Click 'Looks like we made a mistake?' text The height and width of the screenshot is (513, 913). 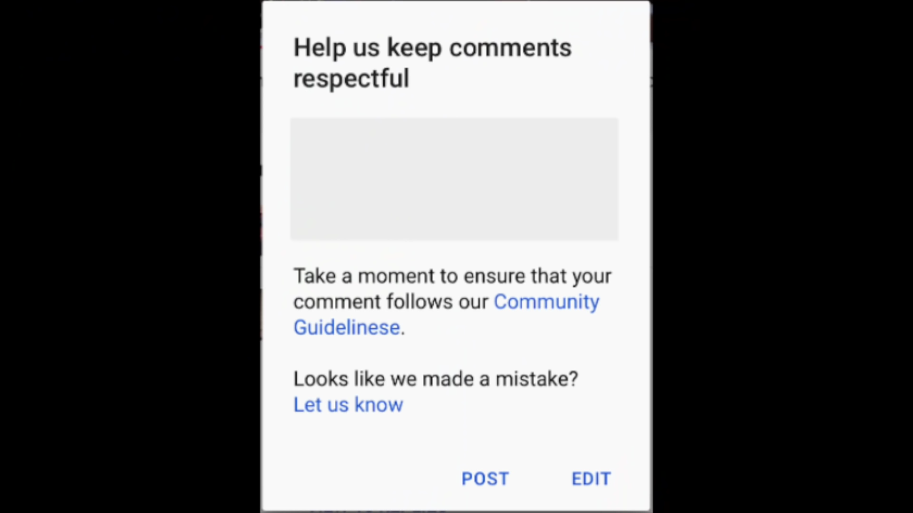435,379
